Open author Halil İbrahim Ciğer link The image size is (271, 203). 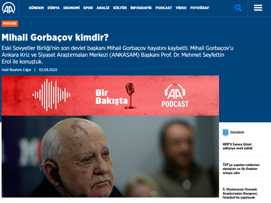coord(16,70)
